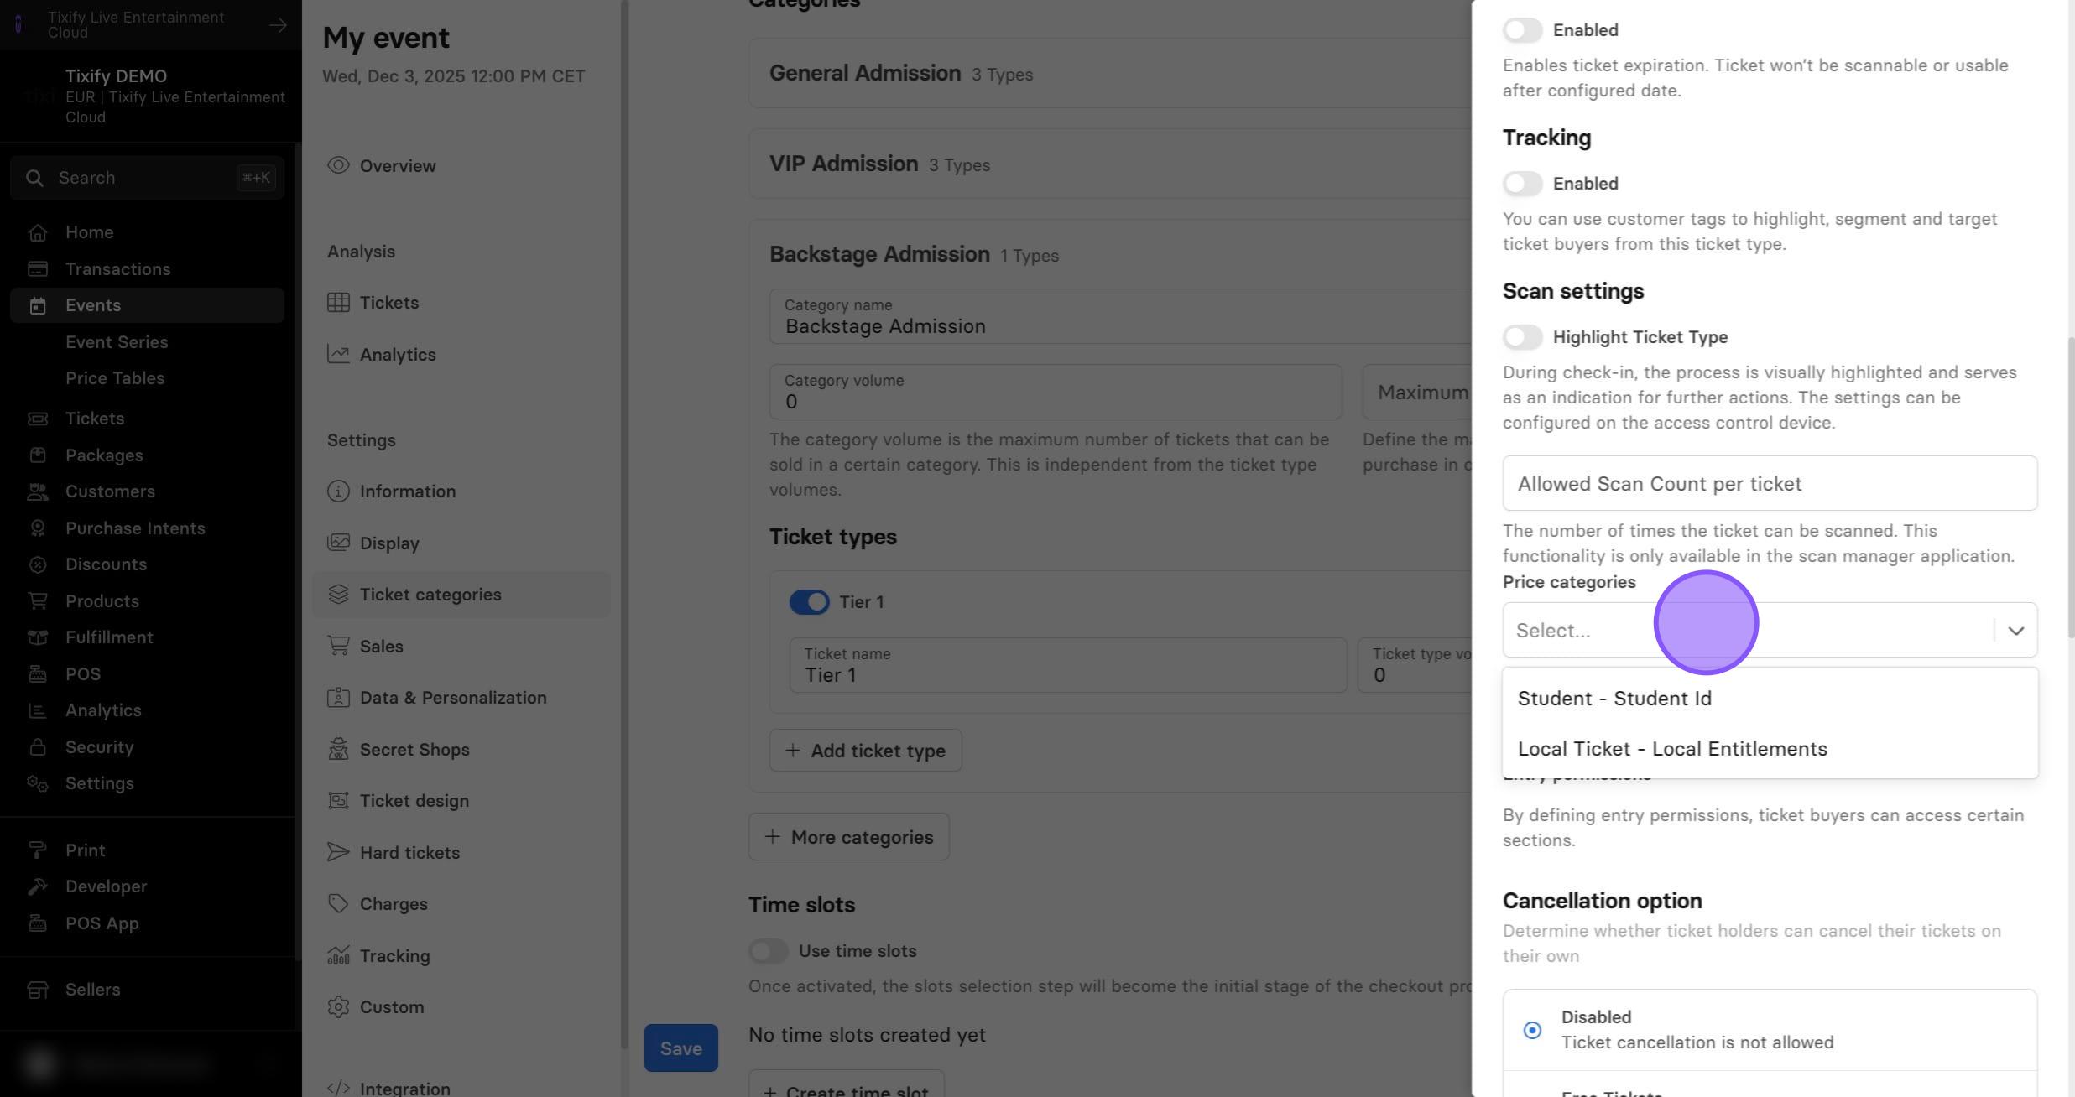Click the Category name input field

(x=1120, y=317)
